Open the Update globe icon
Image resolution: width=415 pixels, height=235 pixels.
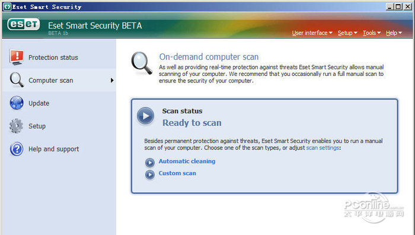click(x=17, y=103)
